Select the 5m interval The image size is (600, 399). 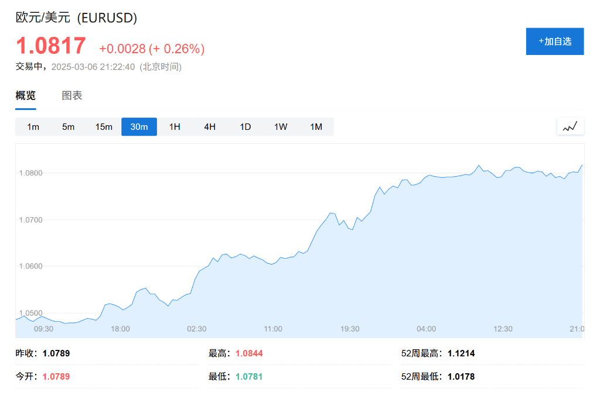[x=69, y=127]
